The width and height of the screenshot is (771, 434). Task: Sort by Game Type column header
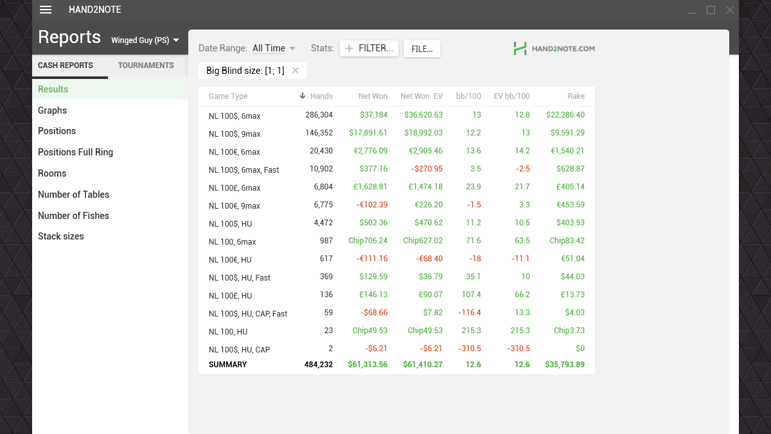(228, 96)
